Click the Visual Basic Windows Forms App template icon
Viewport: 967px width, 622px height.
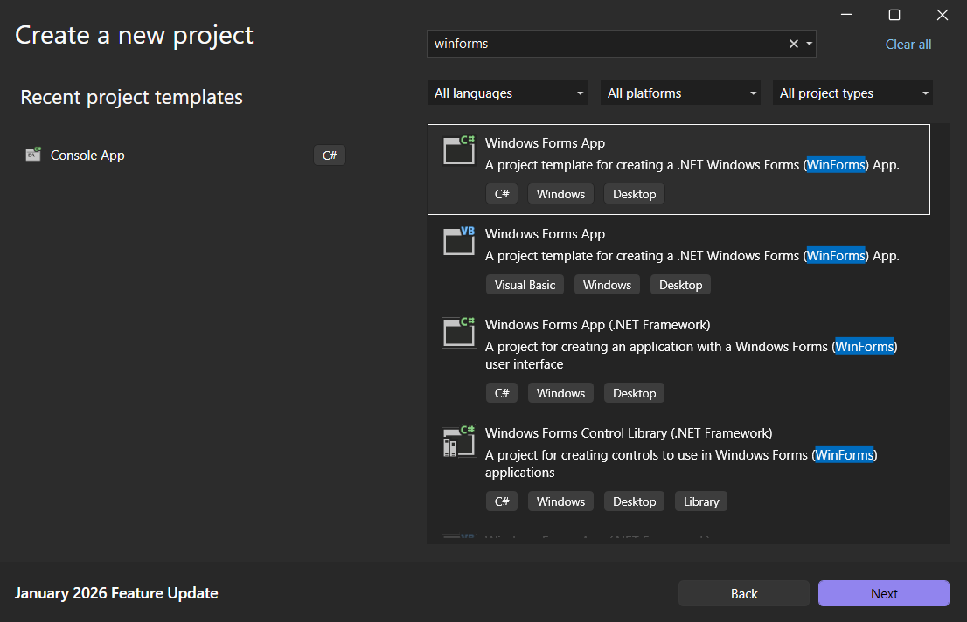pyautogui.click(x=457, y=241)
